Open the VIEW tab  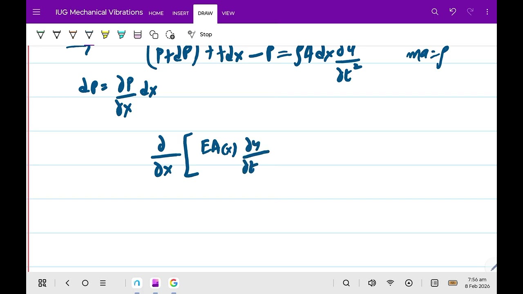(x=228, y=13)
